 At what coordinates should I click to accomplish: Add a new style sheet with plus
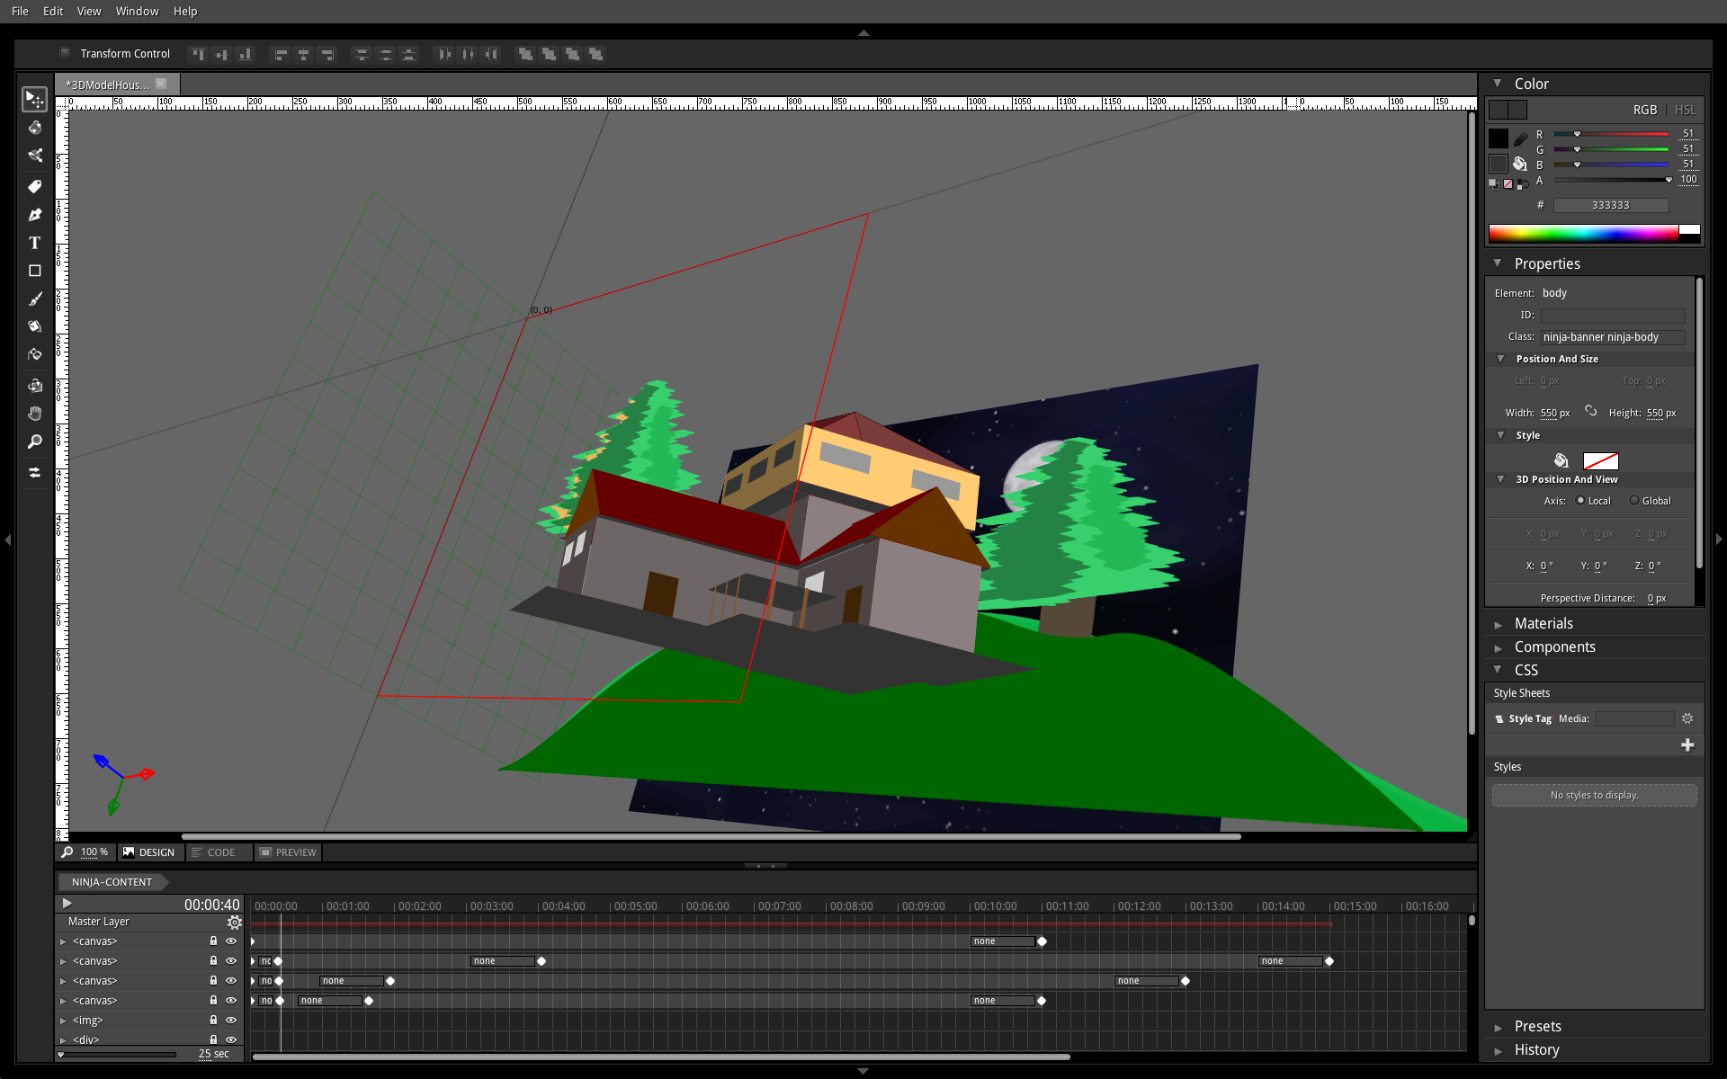point(1687,745)
